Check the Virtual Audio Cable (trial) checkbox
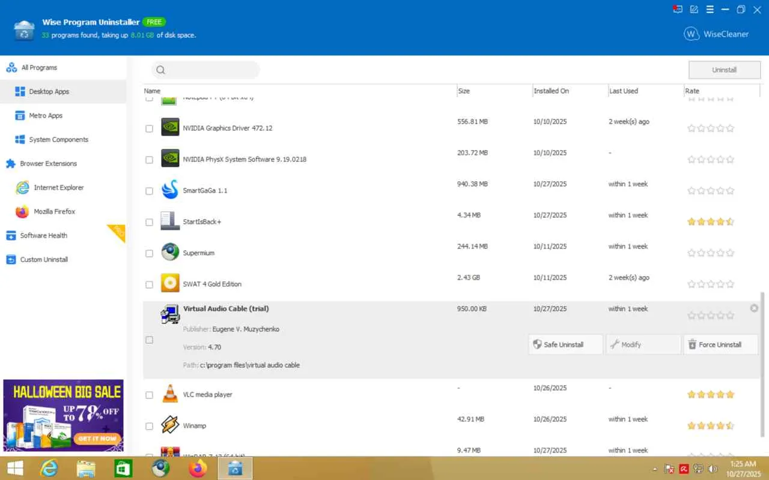 (149, 340)
